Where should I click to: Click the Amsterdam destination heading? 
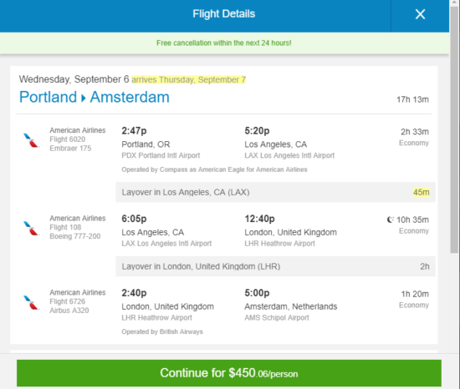pyautogui.click(x=130, y=97)
